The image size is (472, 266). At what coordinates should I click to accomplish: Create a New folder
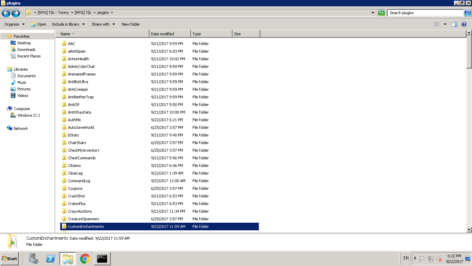(131, 24)
